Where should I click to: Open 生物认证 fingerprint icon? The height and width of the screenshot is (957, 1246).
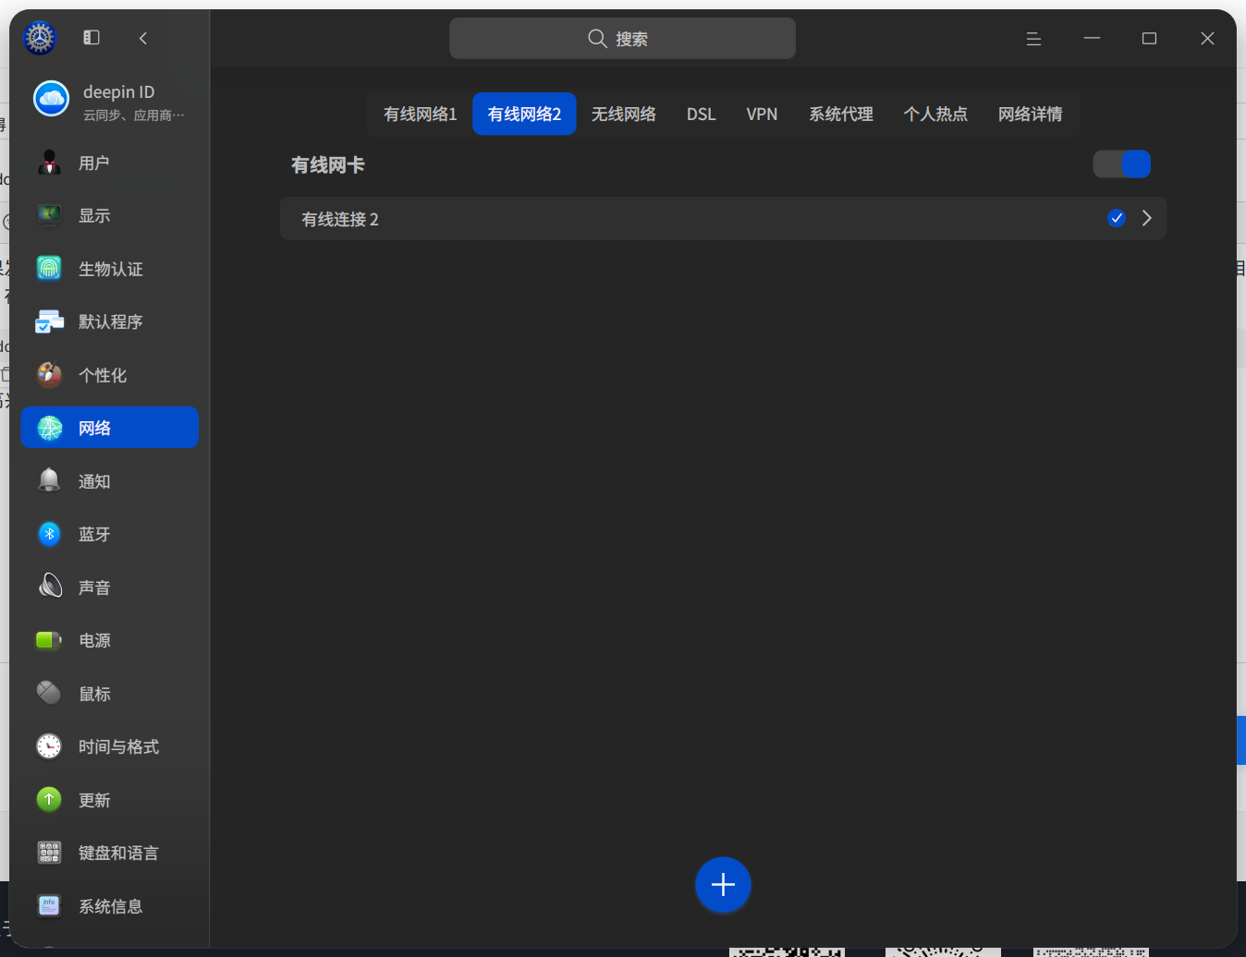point(49,269)
